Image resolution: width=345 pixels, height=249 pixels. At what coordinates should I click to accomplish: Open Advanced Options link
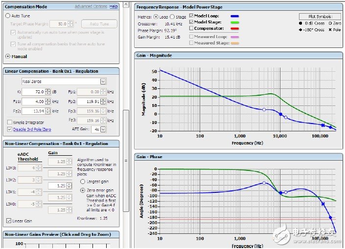(x=91, y=6)
